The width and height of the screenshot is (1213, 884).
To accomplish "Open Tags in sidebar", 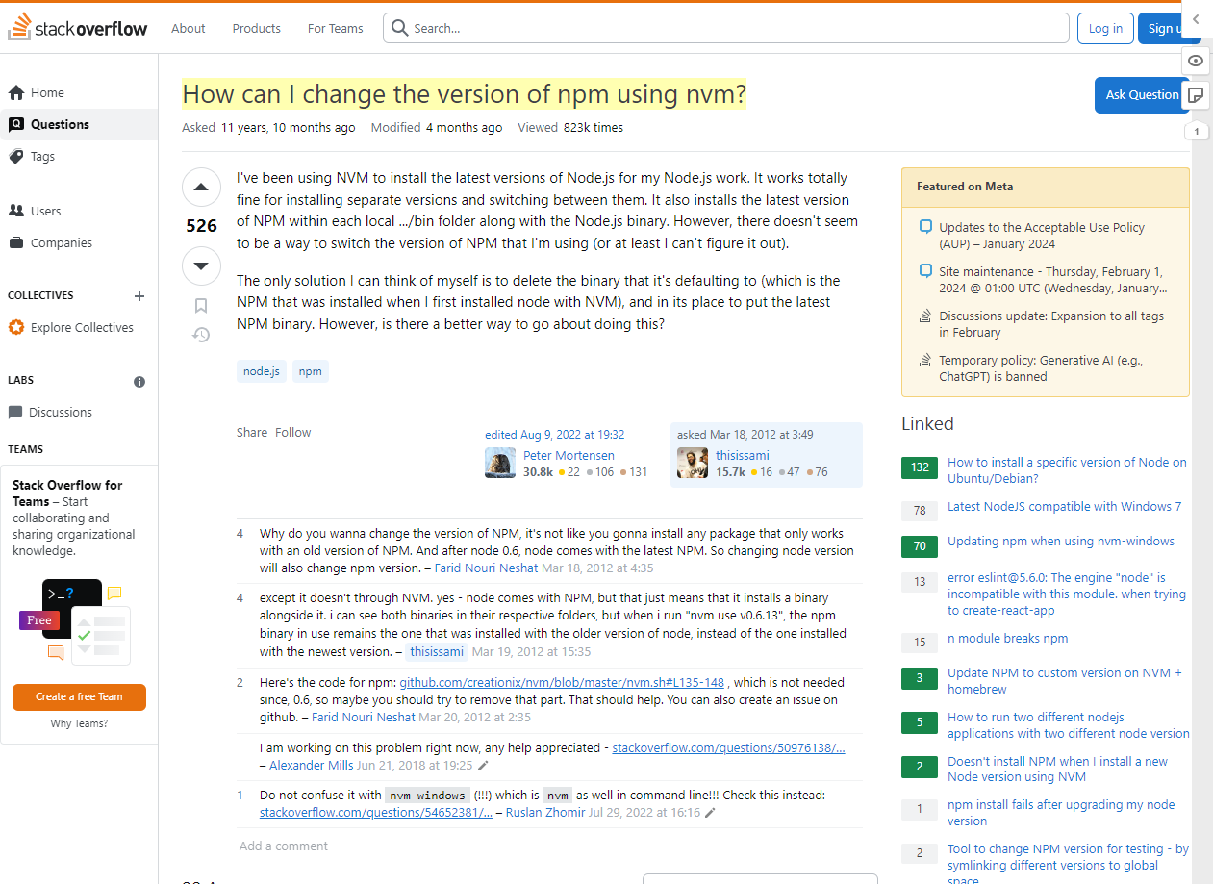I will 79,156.
